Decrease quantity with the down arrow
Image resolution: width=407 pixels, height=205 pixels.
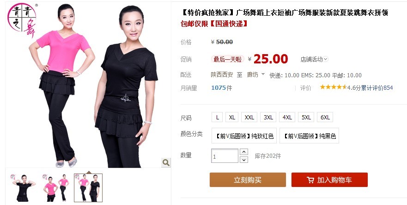point(244,160)
